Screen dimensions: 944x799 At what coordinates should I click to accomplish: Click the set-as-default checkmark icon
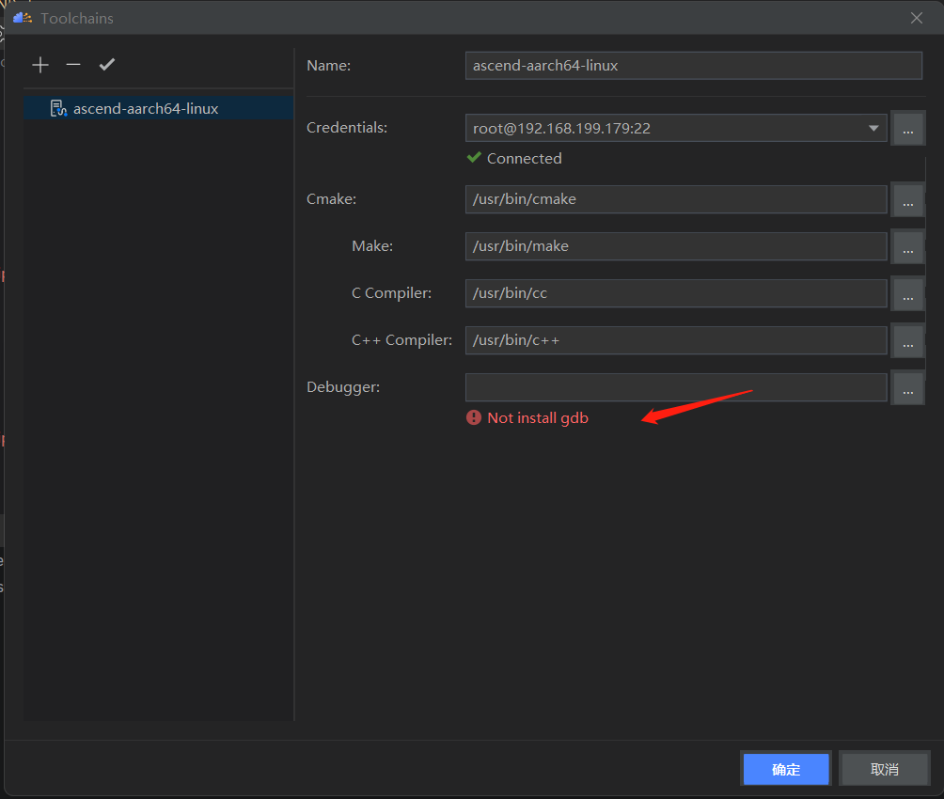(x=107, y=65)
